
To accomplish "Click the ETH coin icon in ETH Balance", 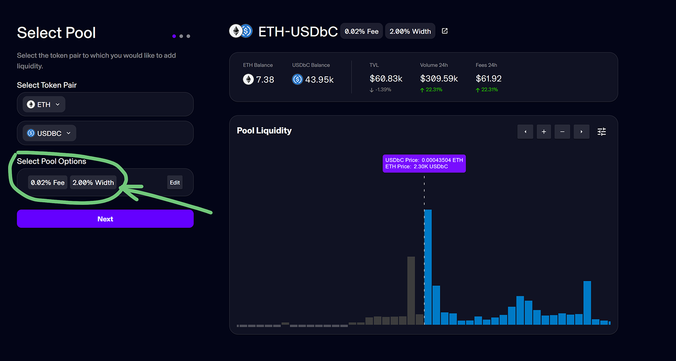I will click(248, 79).
